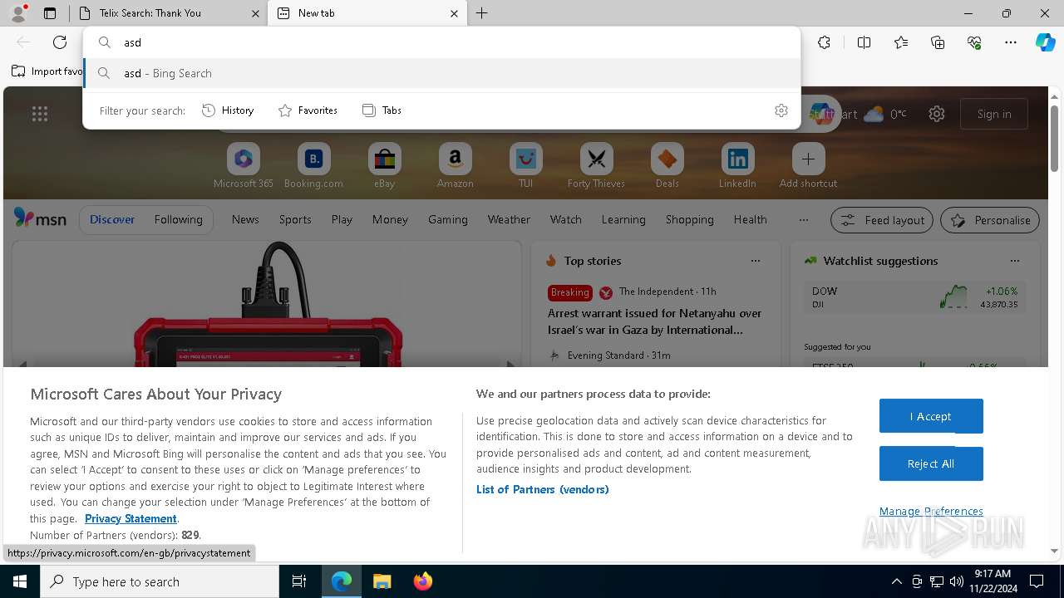Close the New tab tab
The width and height of the screenshot is (1064, 598).
[455, 13]
